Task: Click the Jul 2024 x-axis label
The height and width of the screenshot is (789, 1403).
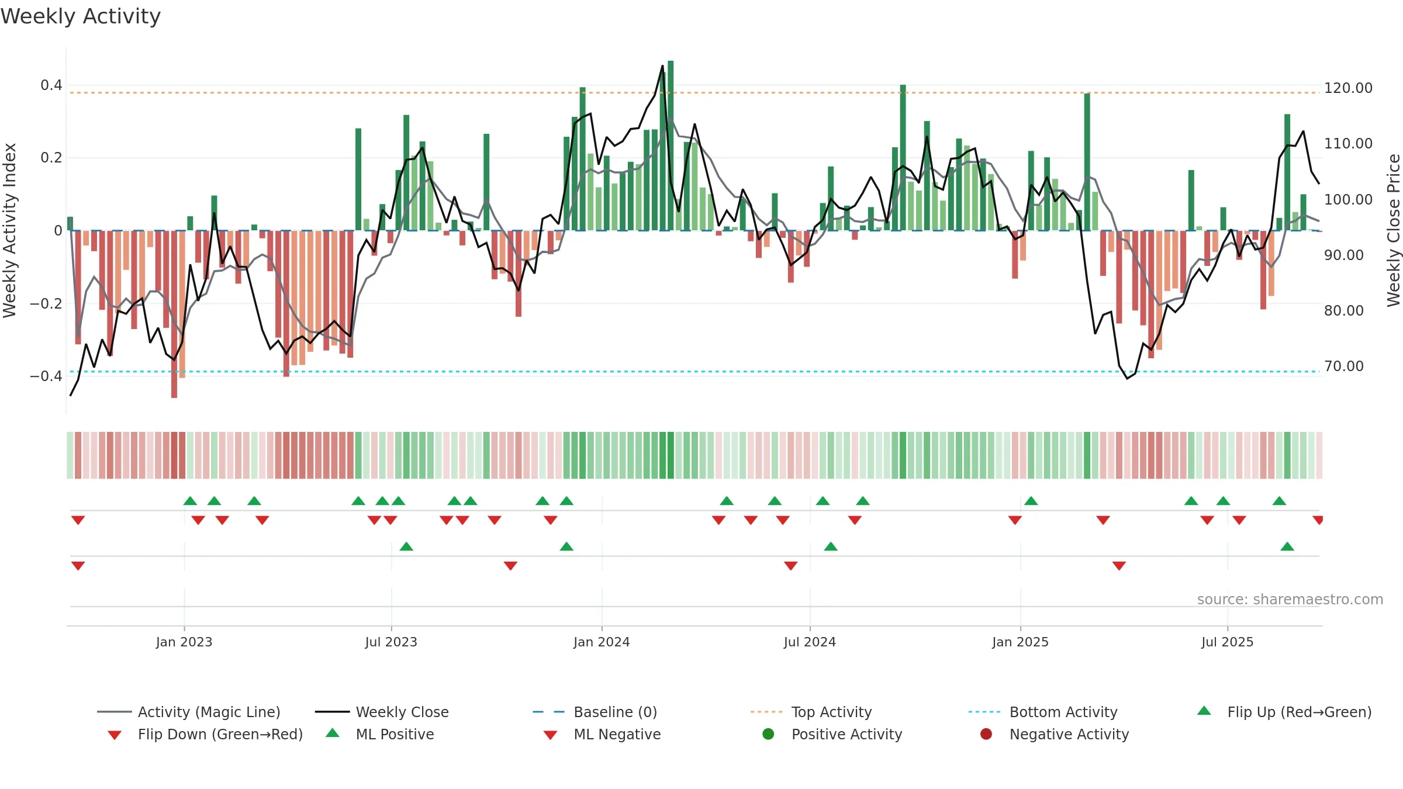Action: 810,642
